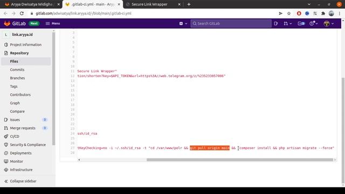This screenshot has height=194, width=345.
Task: Click the share/send icon in address bar
Action: pos(280,13)
